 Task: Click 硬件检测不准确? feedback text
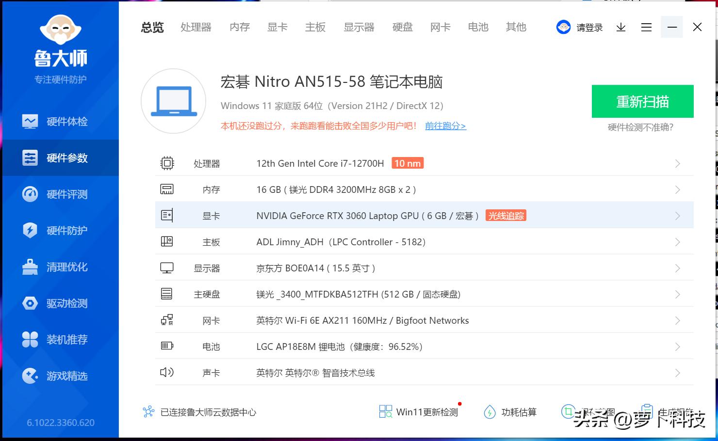[x=640, y=127]
